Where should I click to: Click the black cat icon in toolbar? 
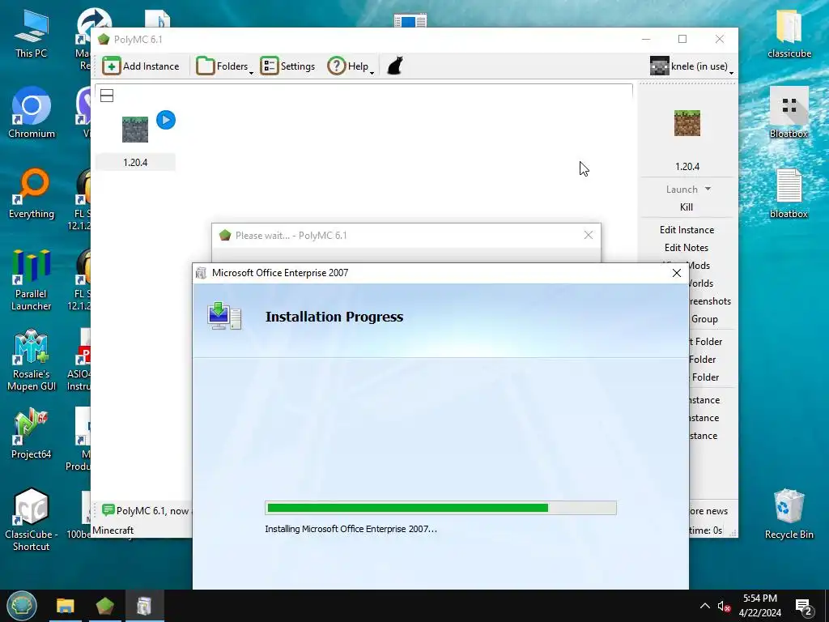click(395, 66)
